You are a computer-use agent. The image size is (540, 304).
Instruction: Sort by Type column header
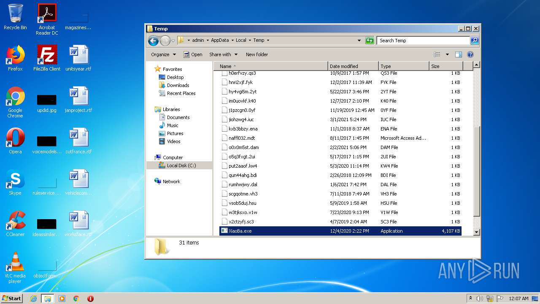404,66
